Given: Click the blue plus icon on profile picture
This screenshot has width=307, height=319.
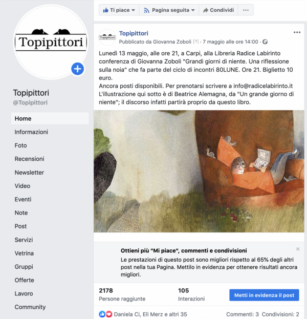Looking at the screenshot, I should [77, 69].
